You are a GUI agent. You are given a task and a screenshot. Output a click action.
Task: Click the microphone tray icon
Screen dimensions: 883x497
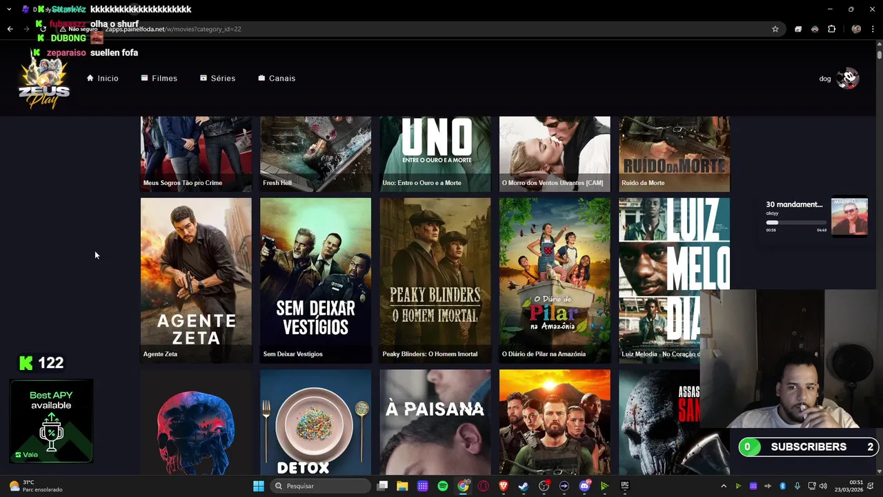click(x=797, y=486)
